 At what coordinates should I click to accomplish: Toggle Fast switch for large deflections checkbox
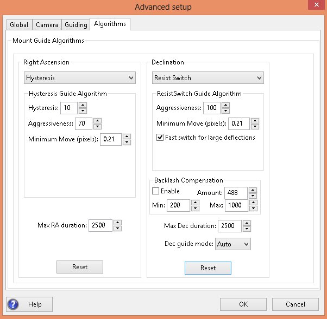[160, 137]
